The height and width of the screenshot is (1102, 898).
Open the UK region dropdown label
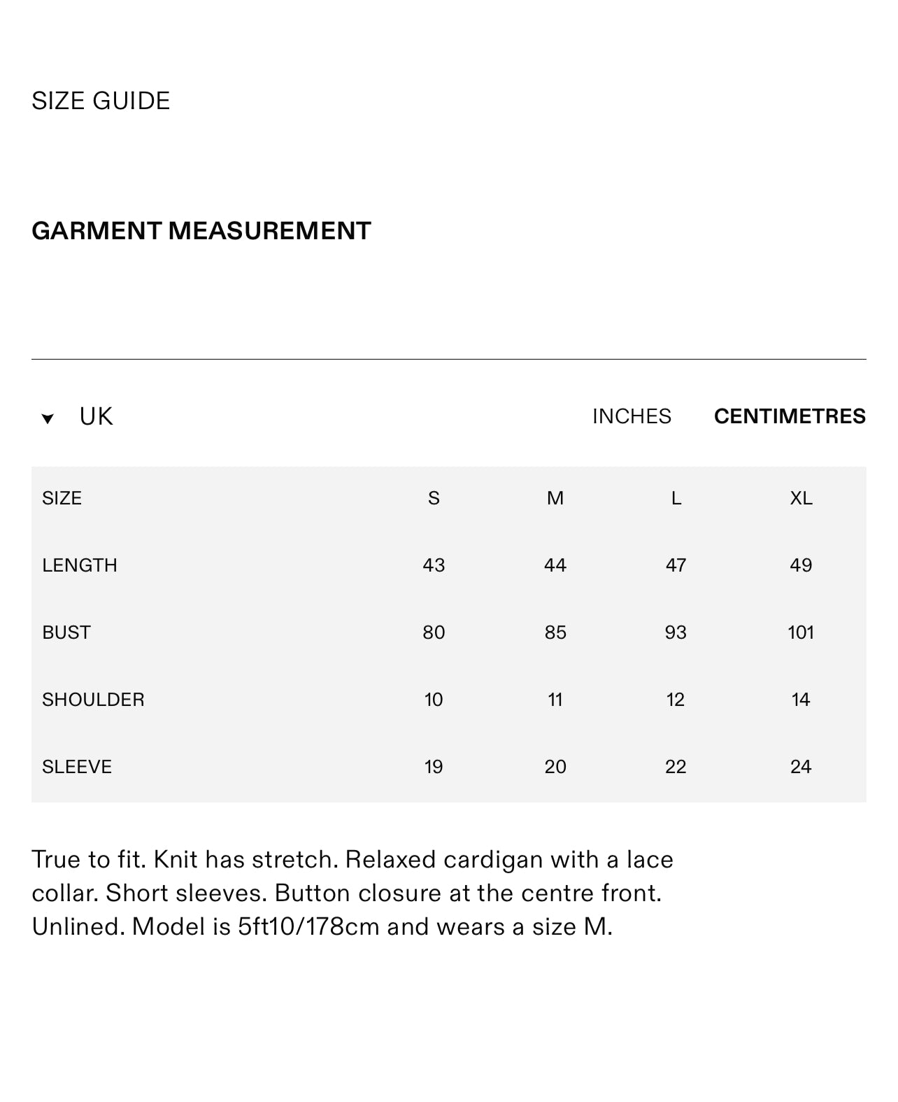(96, 416)
